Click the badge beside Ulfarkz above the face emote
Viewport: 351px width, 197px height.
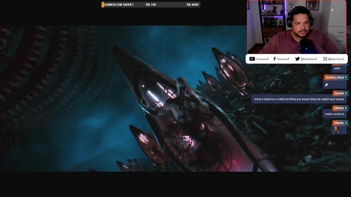(346, 123)
